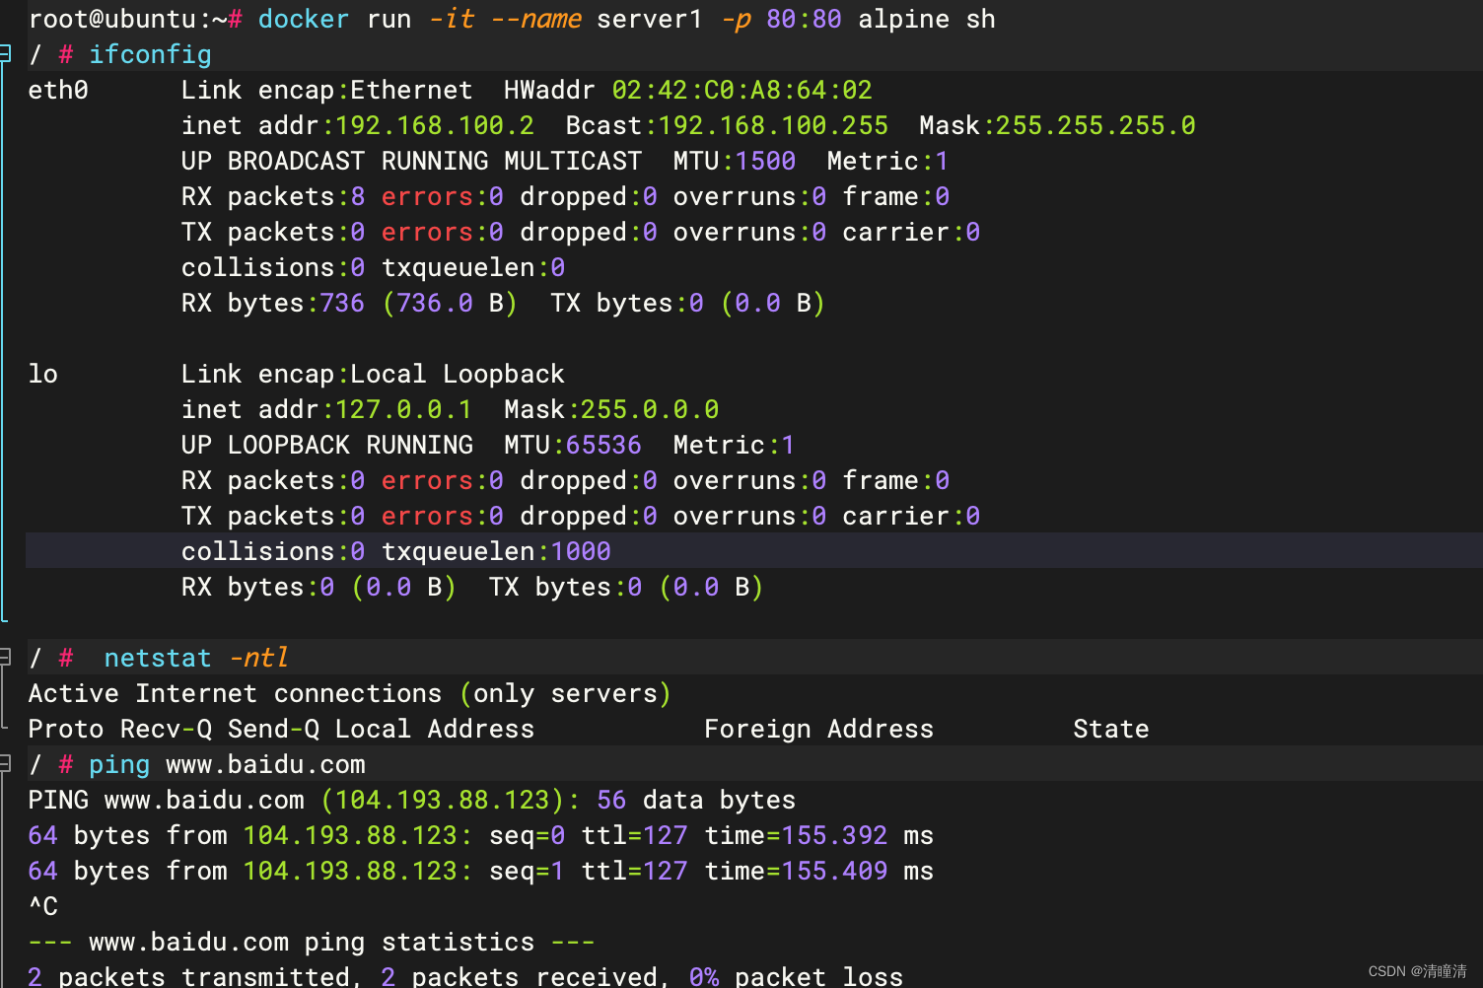Collapse the netstat -ntl output block
The image size is (1483, 988).
point(5,657)
